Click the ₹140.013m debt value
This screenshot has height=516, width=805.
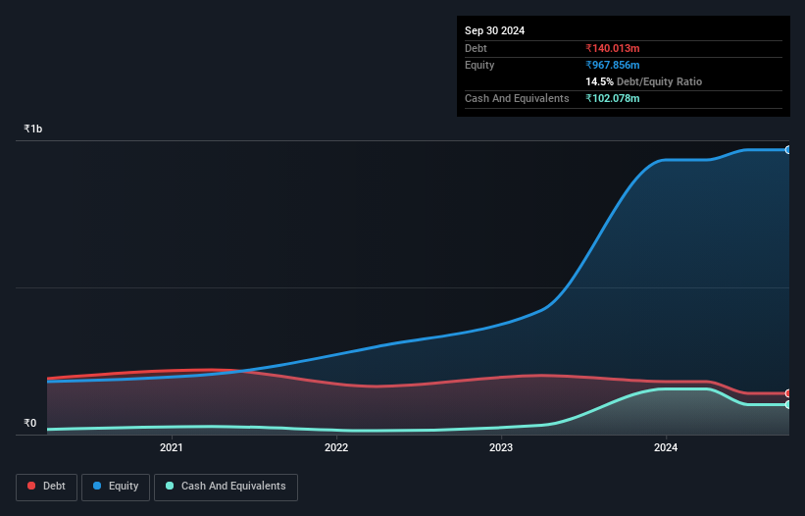tap(613, 48)
